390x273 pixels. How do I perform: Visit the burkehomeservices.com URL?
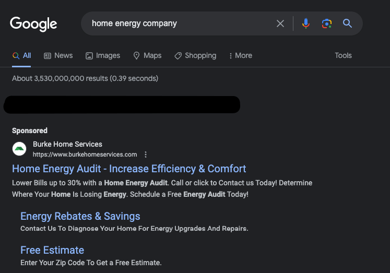coord(85,155)
